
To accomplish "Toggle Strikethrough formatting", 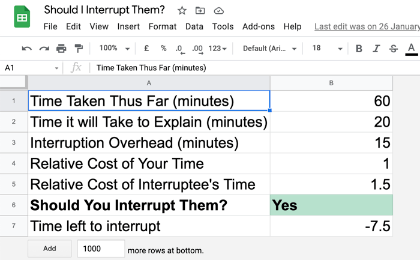I will click(394, 49).
